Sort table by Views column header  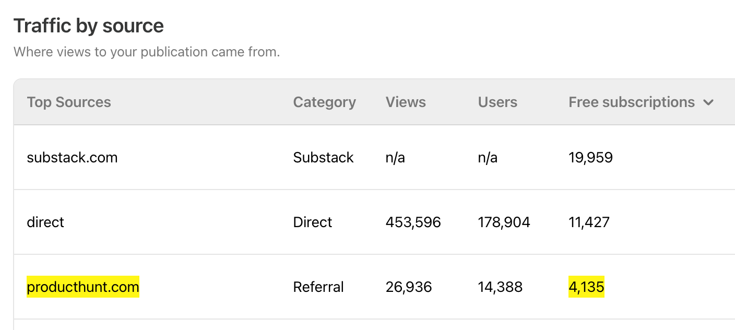(x=406, y=102)
